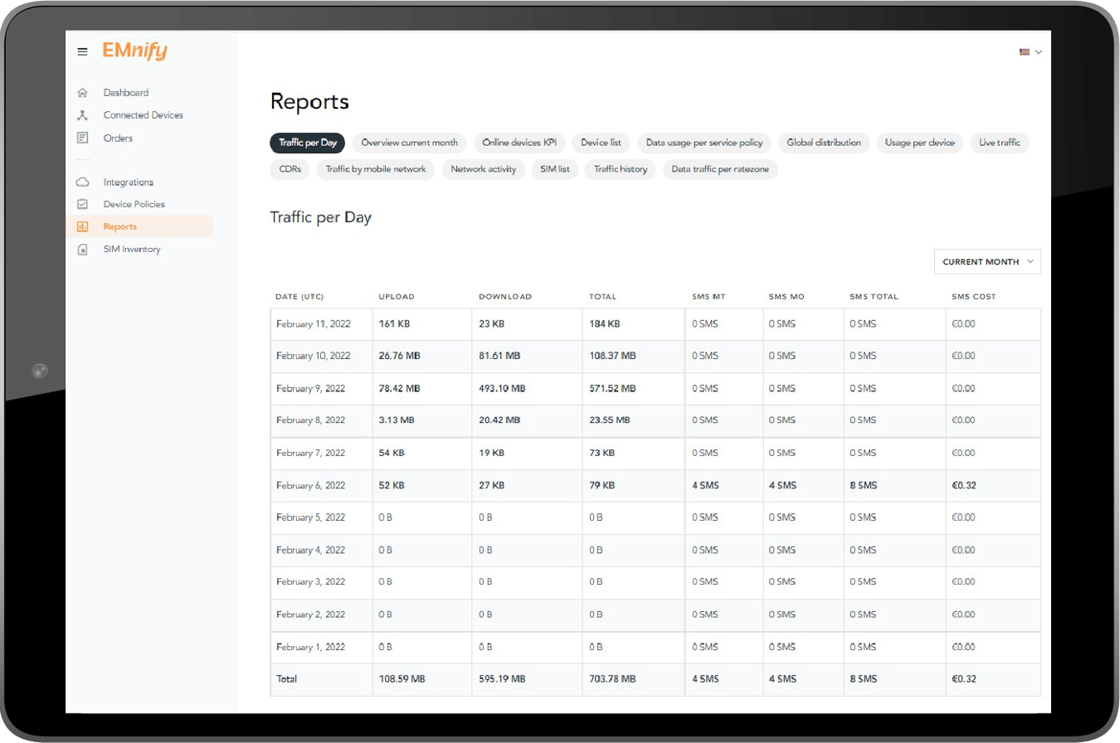The image size is (1120, 743).
Task: Switch to the Overview current month report
Action: tap(411, 142)
